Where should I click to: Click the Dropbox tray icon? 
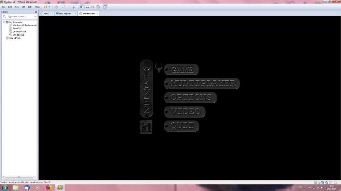click(318, 188)
